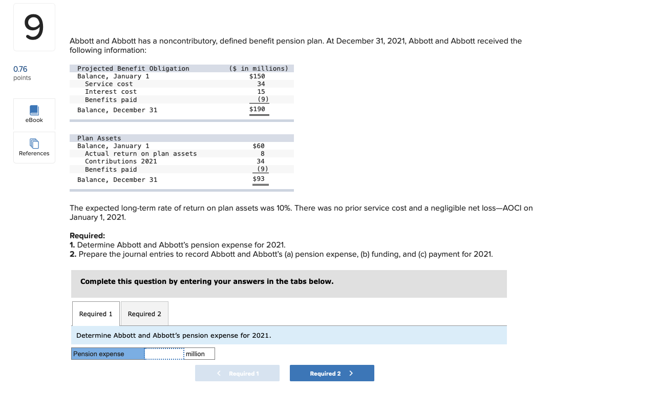Screen dimensions: 658x411
Task: Open the eBook resource icon
Action: (34, 114)
